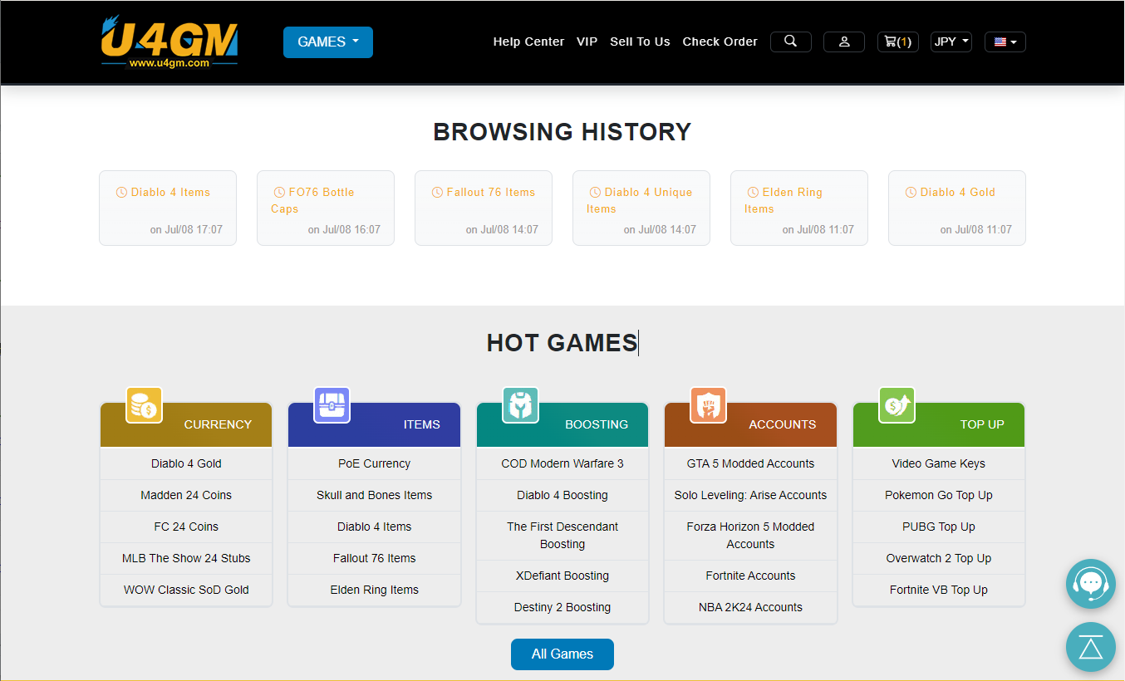Select the TOP UP category header

939,425
